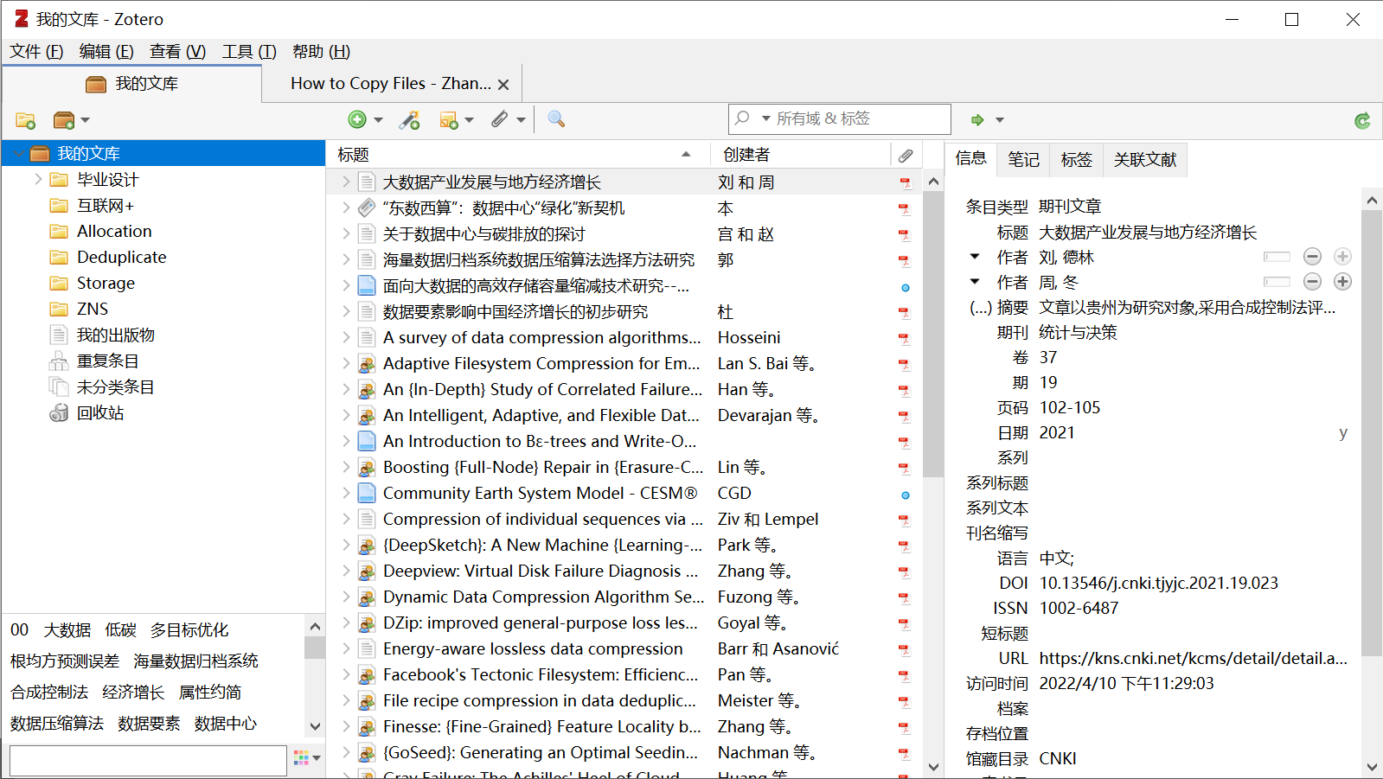
Task: Open the search mode dropdown arrow
Action: coord(765,118)
